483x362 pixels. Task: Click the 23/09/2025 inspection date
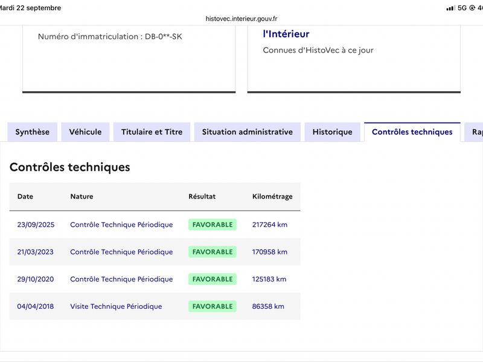click(x=36, y=224)
